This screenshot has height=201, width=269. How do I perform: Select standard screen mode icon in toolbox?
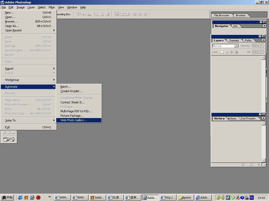pos(4,132)
